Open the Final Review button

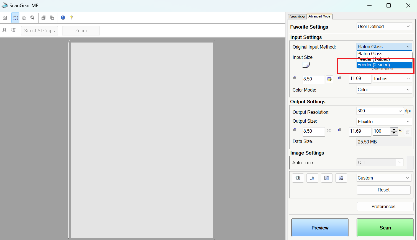point(341,178)
